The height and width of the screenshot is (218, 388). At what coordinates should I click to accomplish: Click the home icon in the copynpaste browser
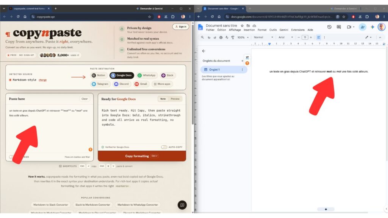25,17
